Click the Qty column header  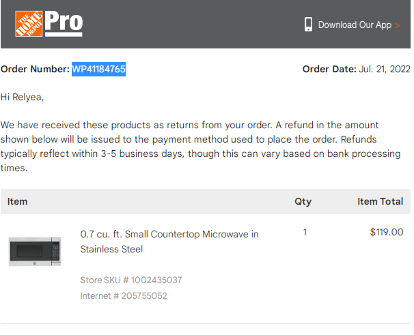pyautogui.click(x=303, y=202)
